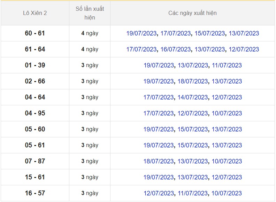Viewport: 276px width, 202px height.
Task: Open the 11/07/2023 link in row 01 - 39
Action: point(227,65)
